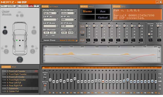Select the Master input
The width and height of the screenshot is (163, 97).
tap(88, 12)
